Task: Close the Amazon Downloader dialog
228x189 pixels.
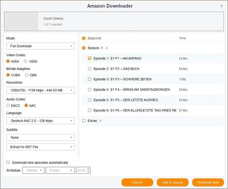Action: tap(222, 6)
